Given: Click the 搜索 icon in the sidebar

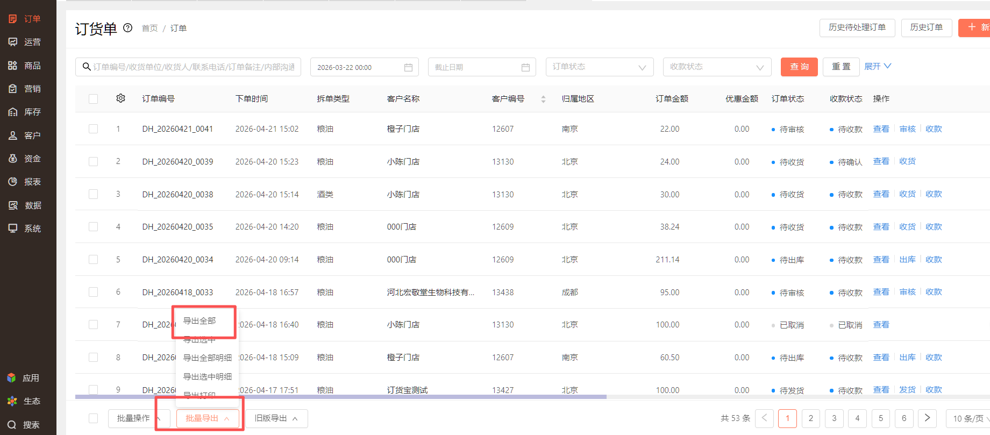Looking at the screenshot, I should (12, 425).
